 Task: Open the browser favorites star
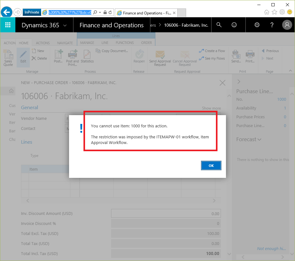pos(274,12)
